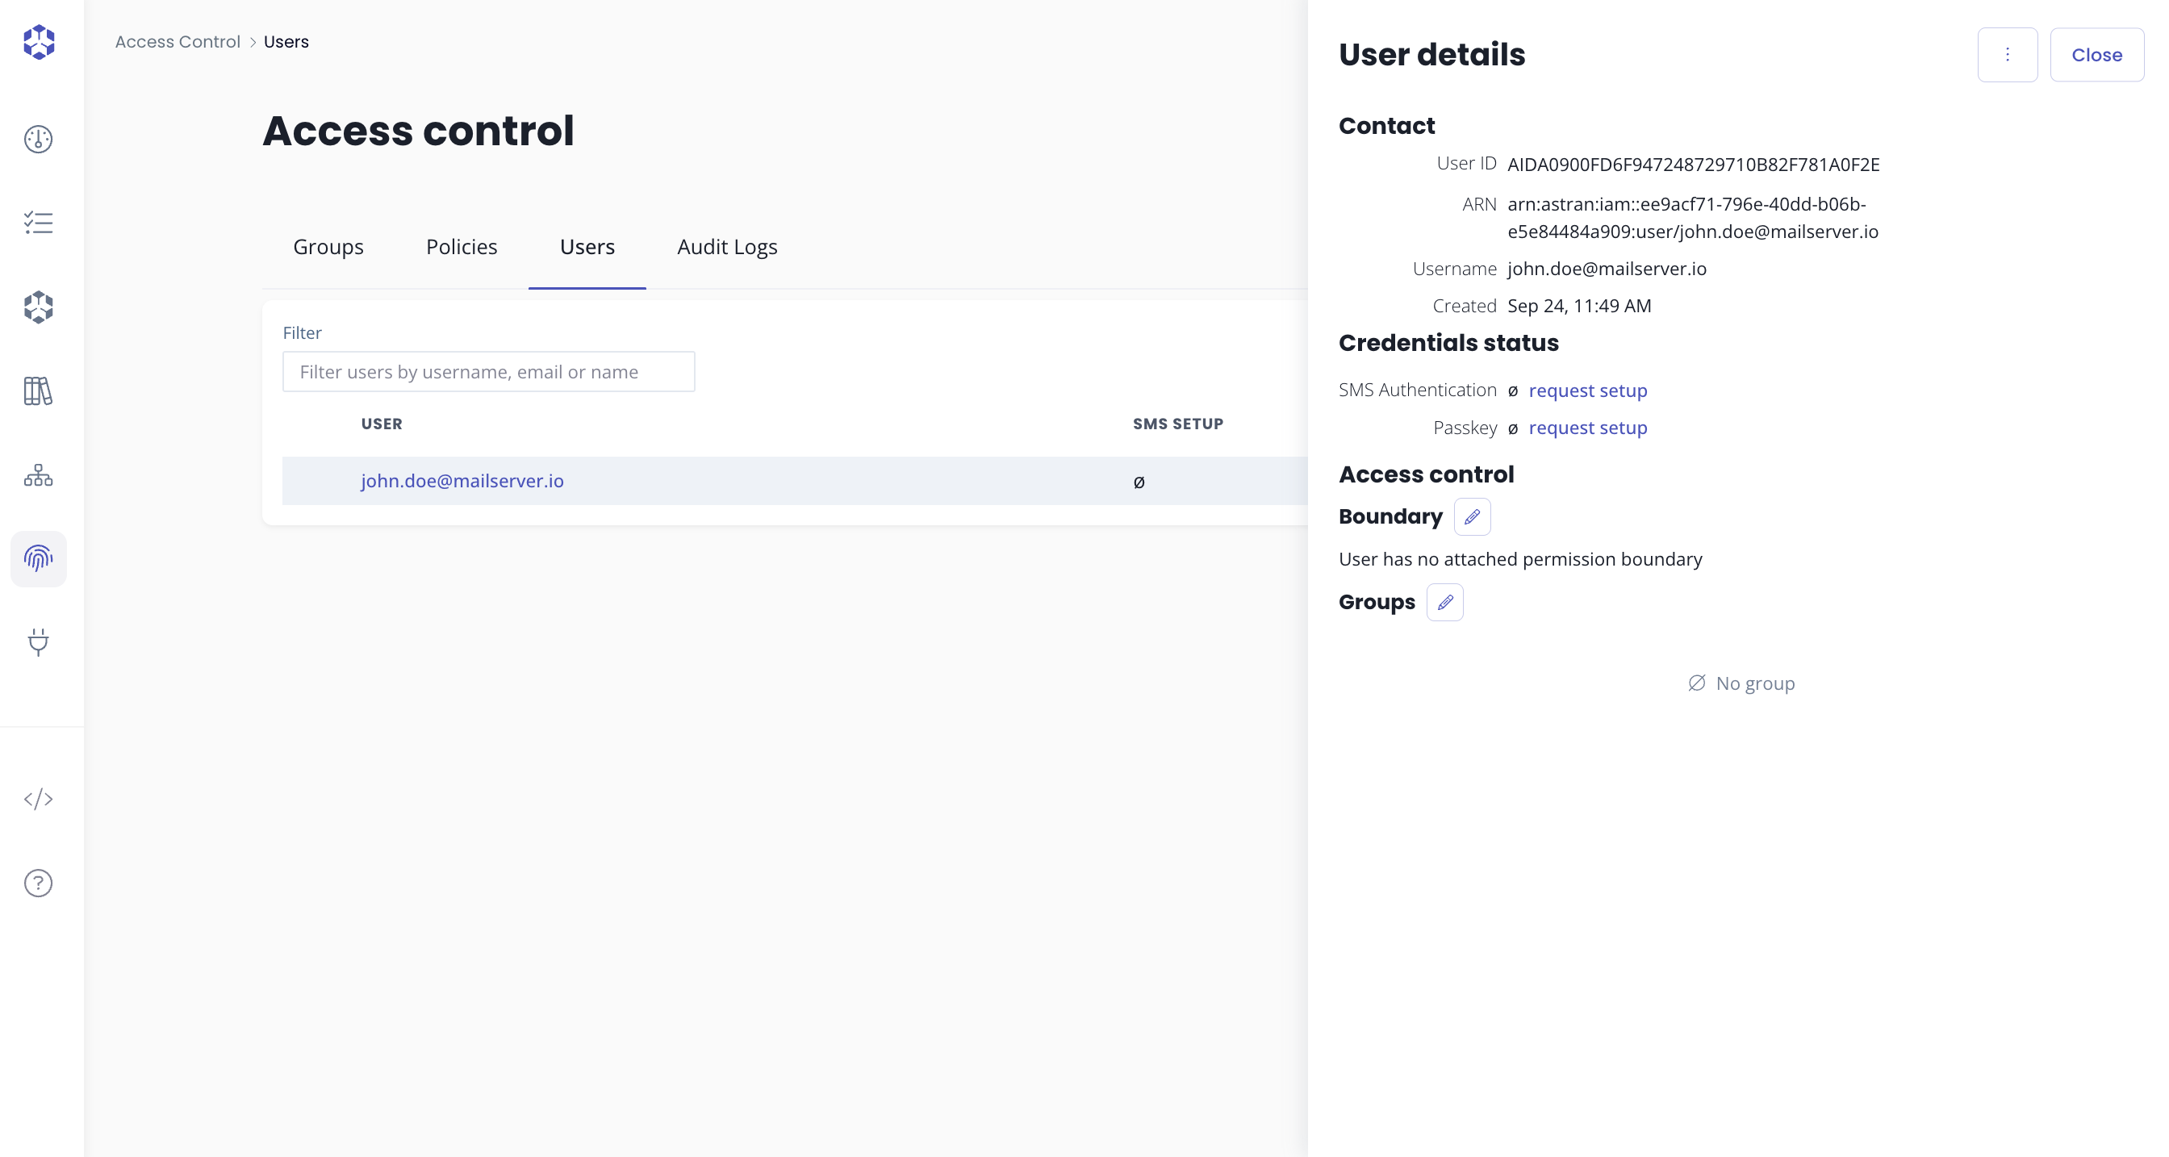Open the three-dot user options menu
The height and width of the screenshot is (1157, 2169).
click(x=2008, y=55)
